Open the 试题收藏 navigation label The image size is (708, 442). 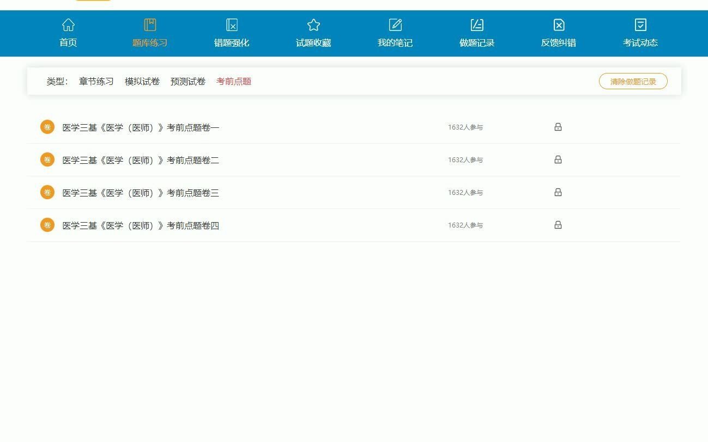coord(313,42)
